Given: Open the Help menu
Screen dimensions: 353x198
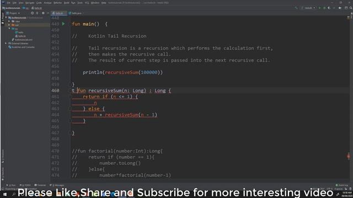Looking at the screenshot, I should (x=104, y=3).
